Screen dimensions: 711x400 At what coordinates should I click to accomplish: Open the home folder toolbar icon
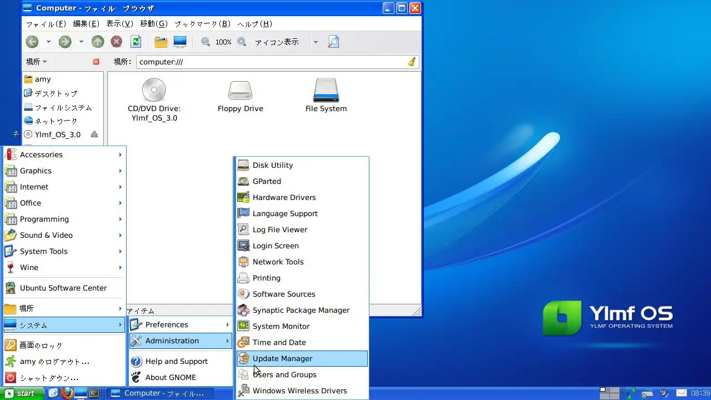[x=161, y=42]
